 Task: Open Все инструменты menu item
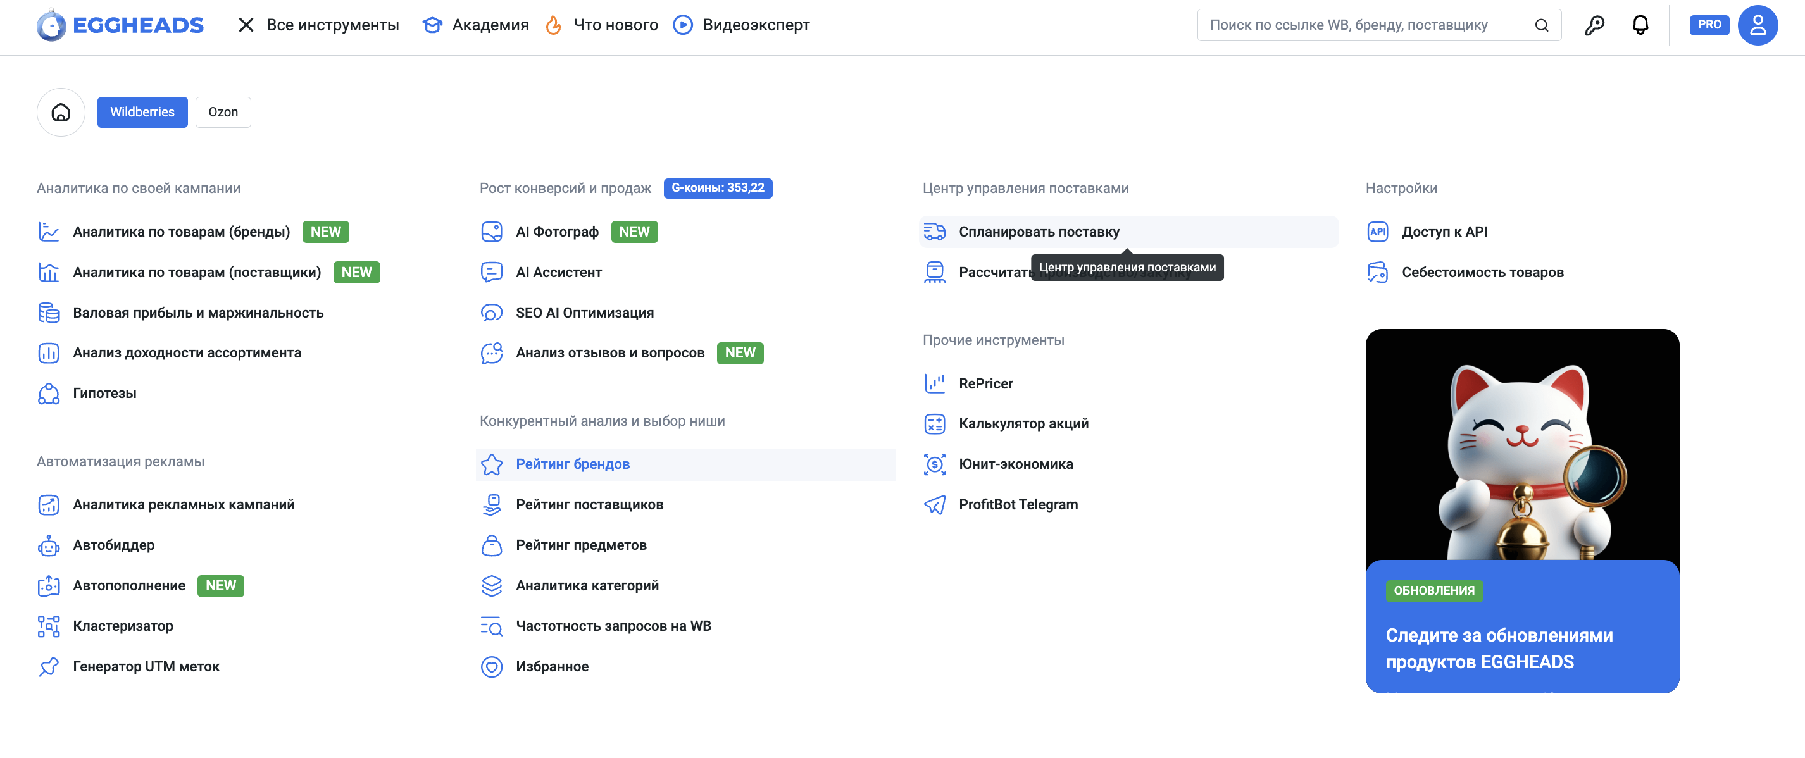333,25
